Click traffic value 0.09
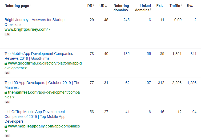Image resolution: width=201 pixels, height=140 pixels. click(x=178, y=20)
